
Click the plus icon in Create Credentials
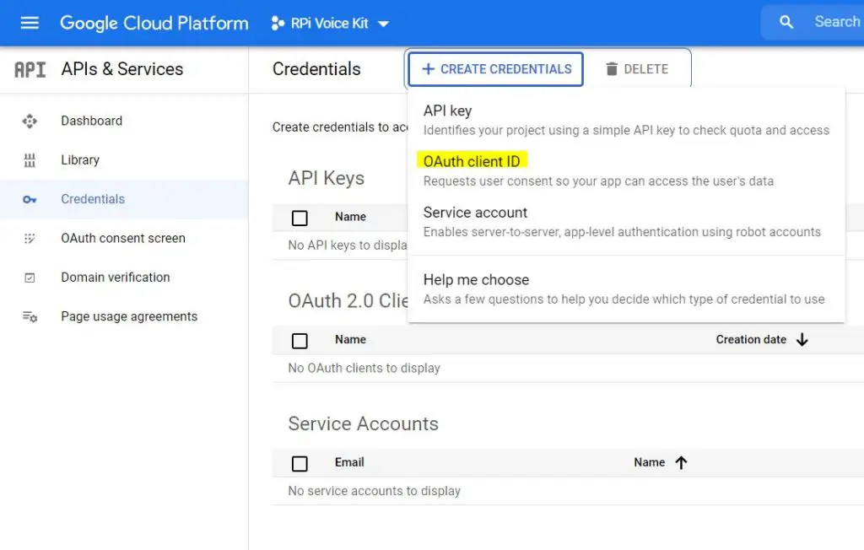428,69
